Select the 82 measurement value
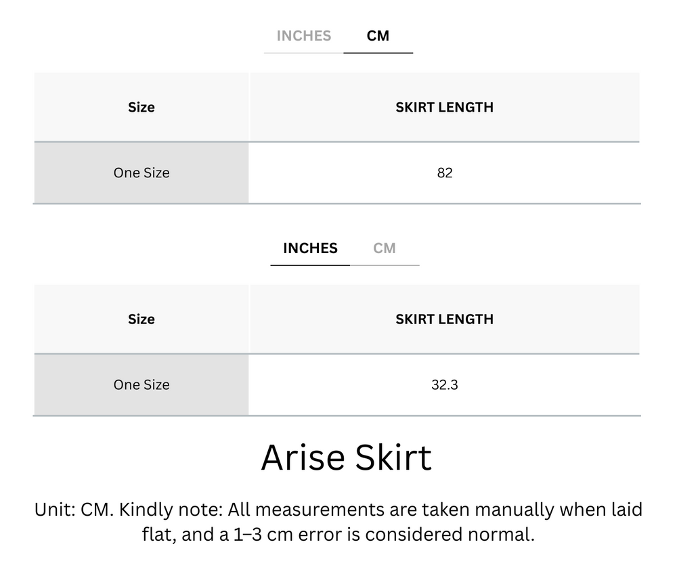 coord(445,173)
